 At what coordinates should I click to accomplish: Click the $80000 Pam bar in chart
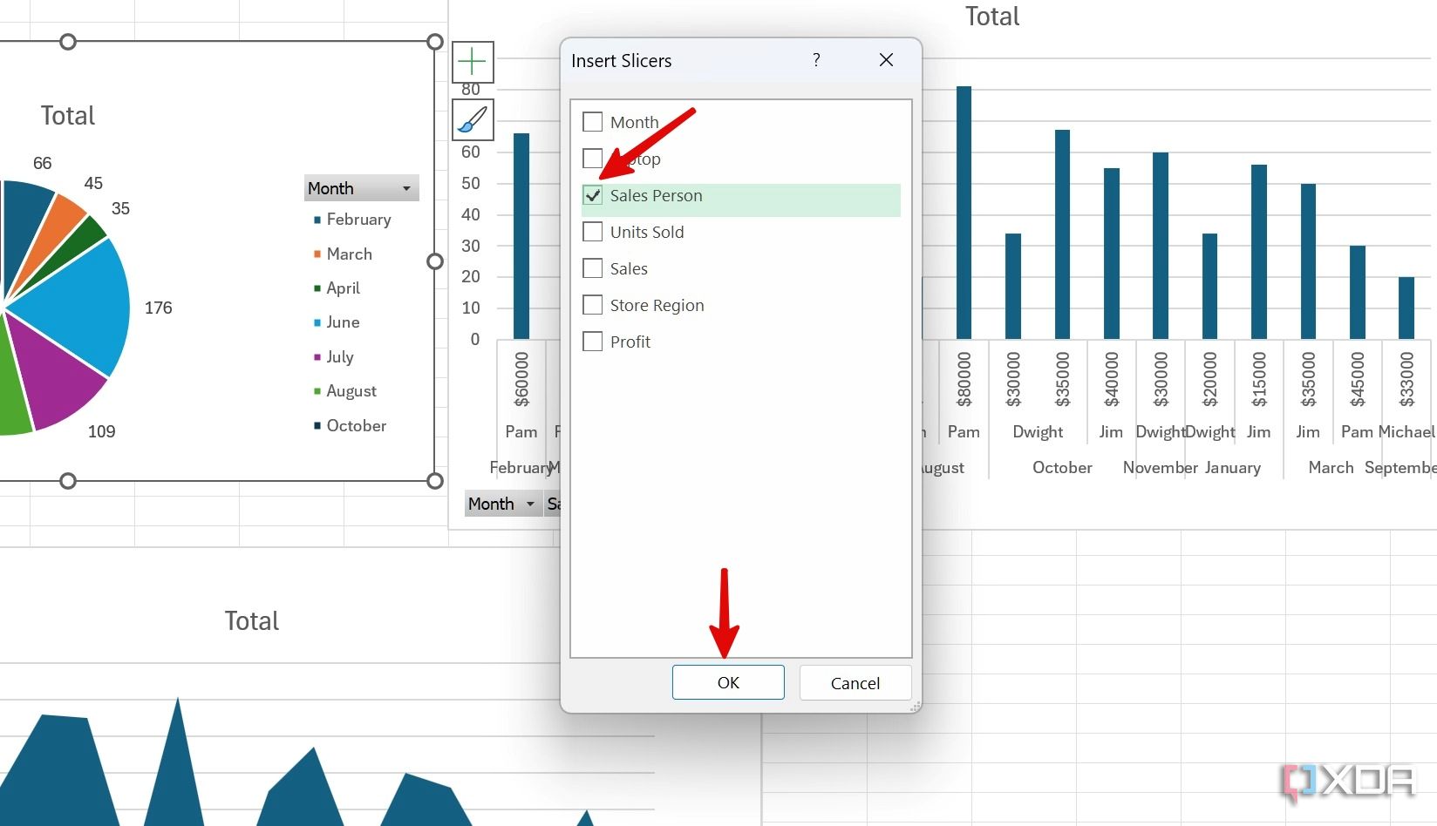click(x=964, y=213)
